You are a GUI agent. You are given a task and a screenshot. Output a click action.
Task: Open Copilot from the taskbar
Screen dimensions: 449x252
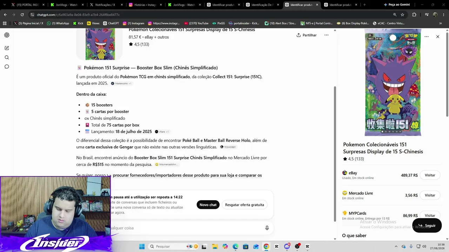tap(225, 246)
